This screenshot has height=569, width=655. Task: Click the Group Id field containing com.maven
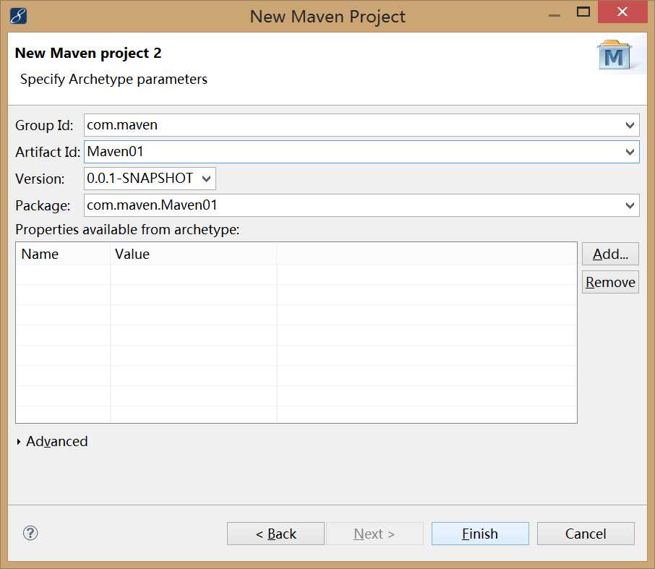(x=361, y=125)
